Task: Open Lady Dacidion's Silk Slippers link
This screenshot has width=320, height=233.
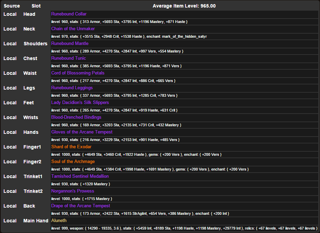Action: click(80, 103)
